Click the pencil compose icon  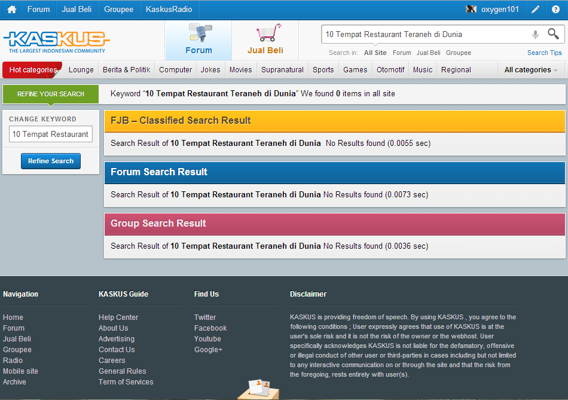tap(535, 10)
